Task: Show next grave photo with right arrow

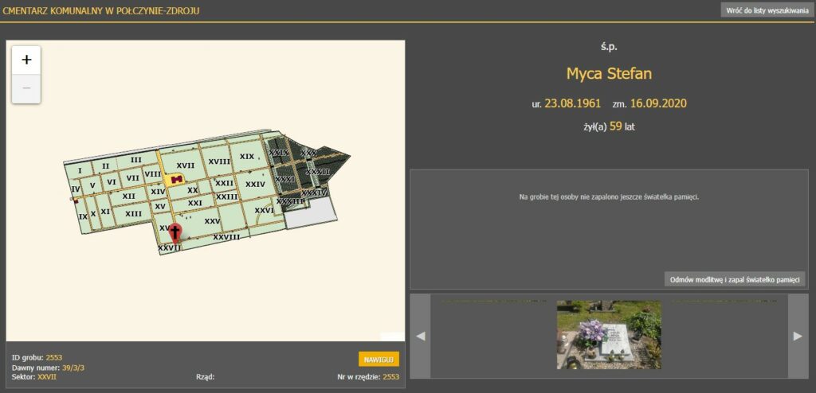Action: (x=798, y=336)
